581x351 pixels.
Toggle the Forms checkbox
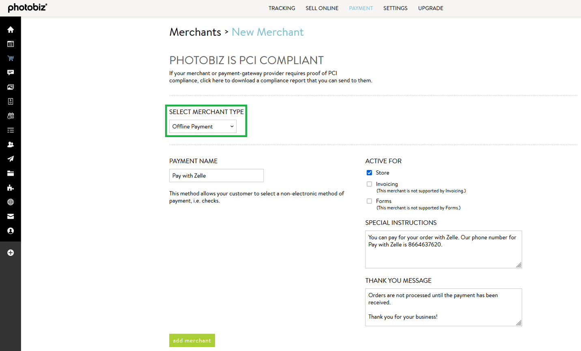pos(369,201)
